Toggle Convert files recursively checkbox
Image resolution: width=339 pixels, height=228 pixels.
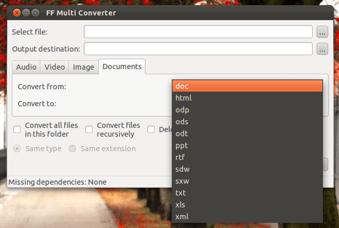point(89,129)
